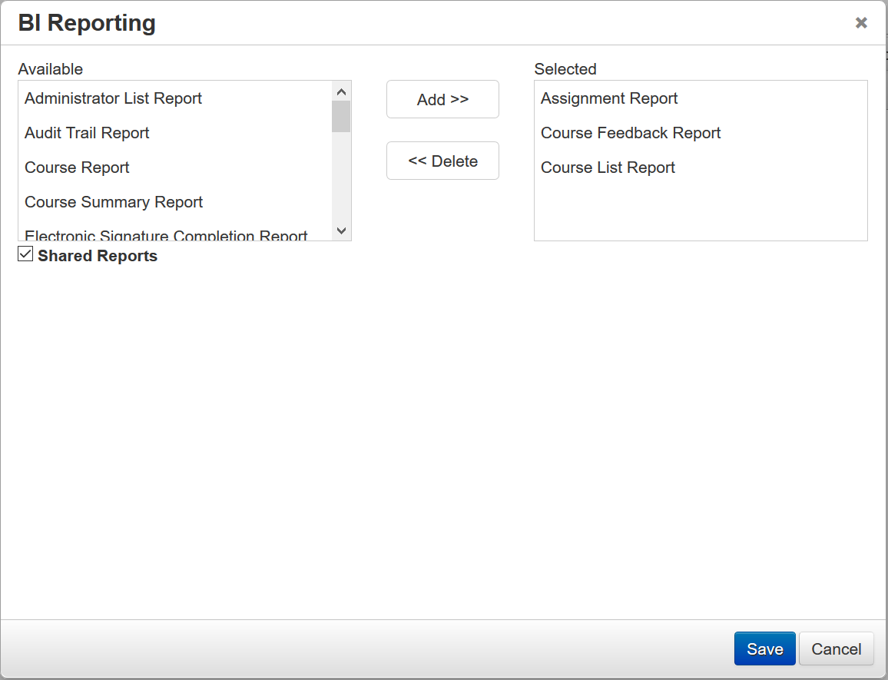Select Course Feedback Report in Selected list

tap(631, 133)
